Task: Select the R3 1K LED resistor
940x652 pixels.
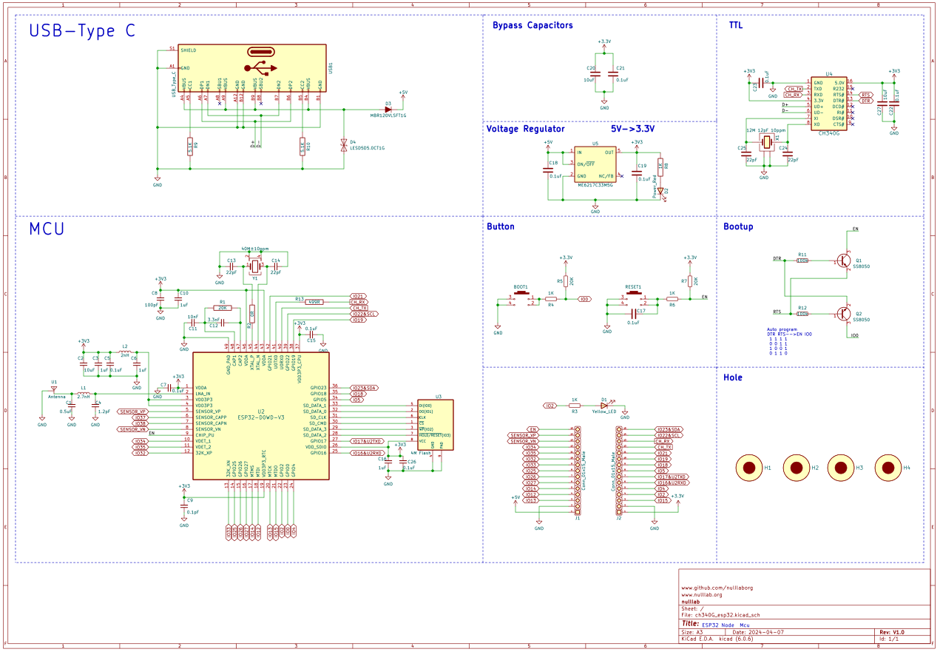Action: [575, 406]
